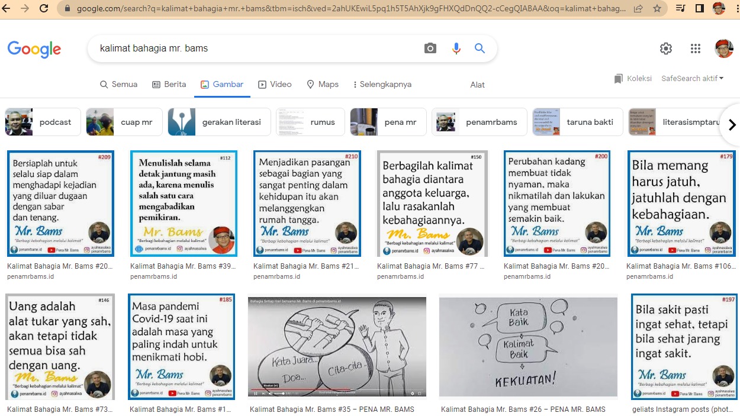
Task: Submit search with magnifier icon
Action: coord(480,49)
